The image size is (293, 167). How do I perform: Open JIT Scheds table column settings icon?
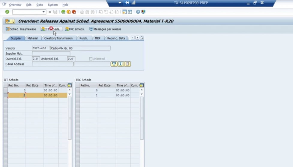(x=70, y=85)
